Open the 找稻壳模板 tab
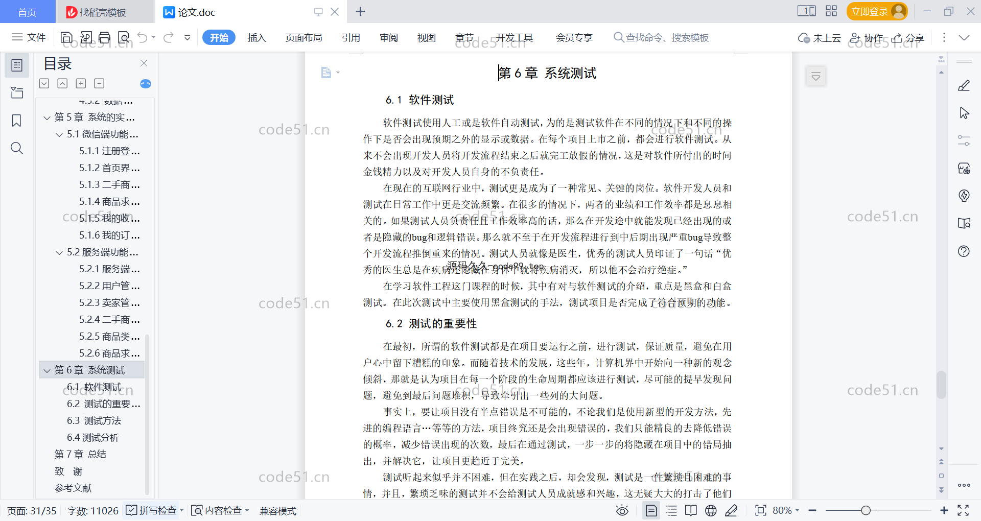The height and width of the screenshot is (521, 981). pos(105,12)
